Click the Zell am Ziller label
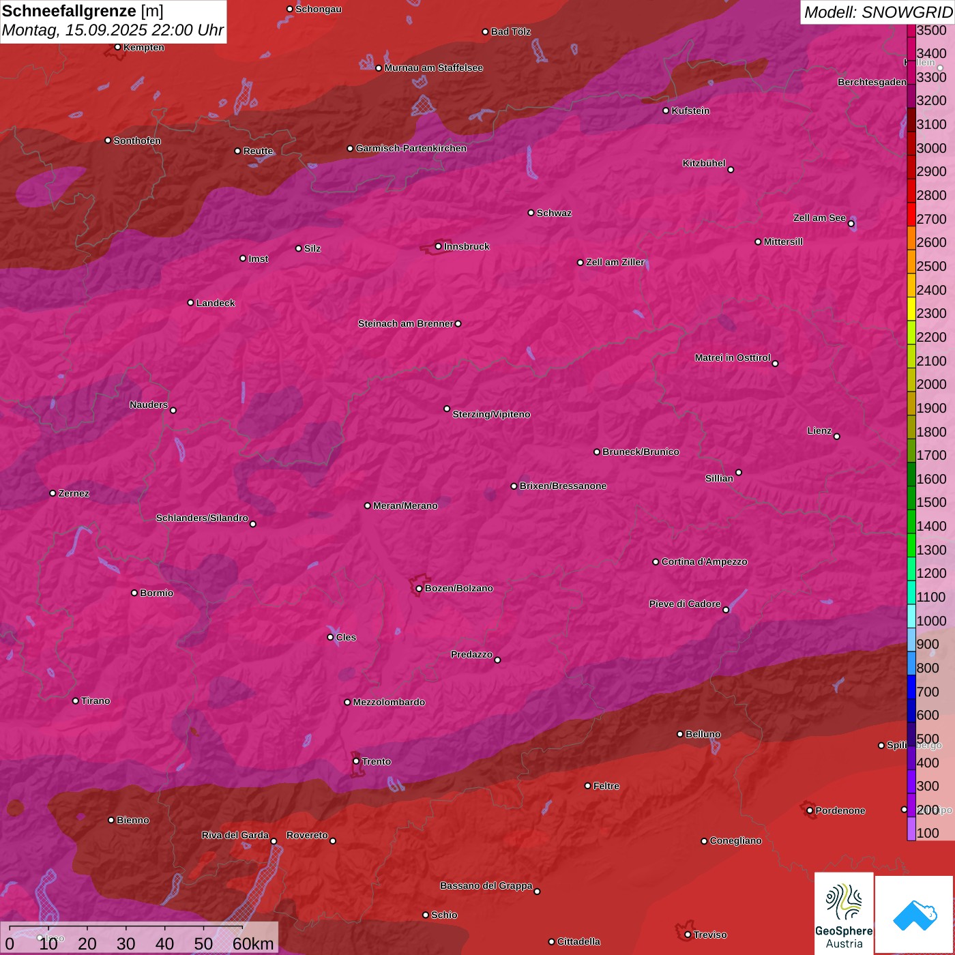The image size is (955, 955). click(615, 262)
